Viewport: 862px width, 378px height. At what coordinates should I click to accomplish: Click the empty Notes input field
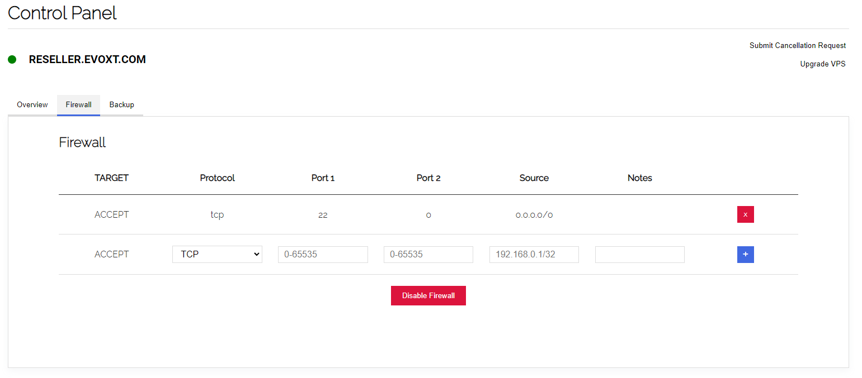pos(639,255)
